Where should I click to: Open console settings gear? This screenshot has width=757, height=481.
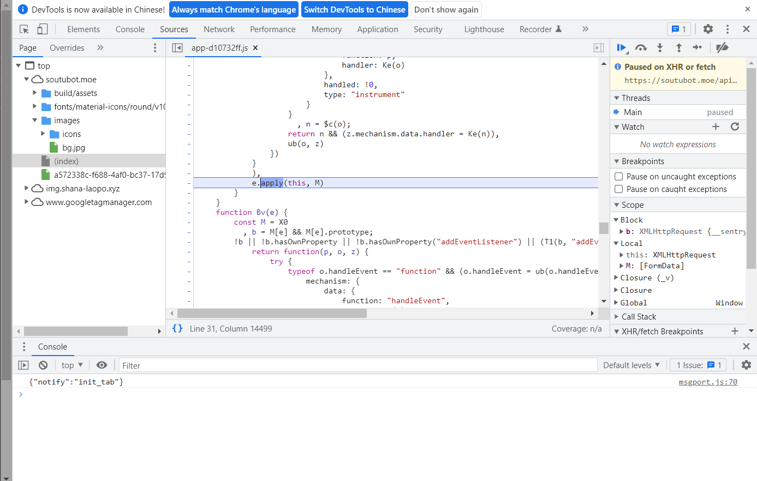coord(746,365)
